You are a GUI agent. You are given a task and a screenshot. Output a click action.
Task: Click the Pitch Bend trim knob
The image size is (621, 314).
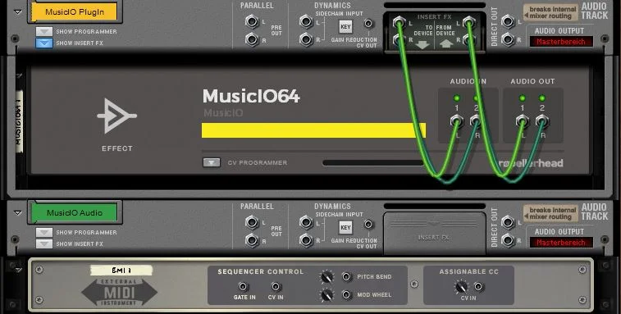[326, 277]
